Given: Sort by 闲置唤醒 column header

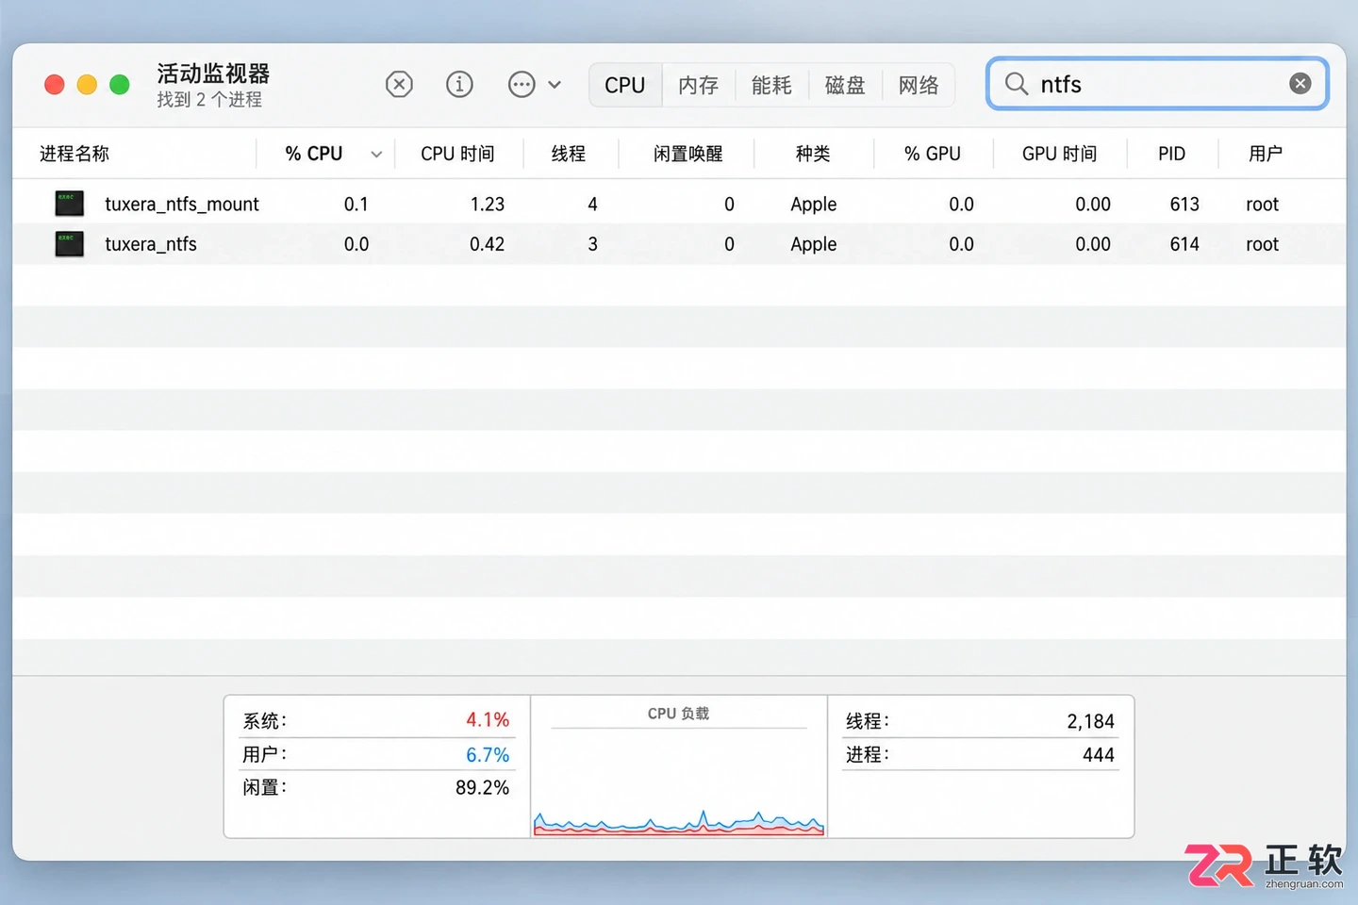Looking at the screenshot, I should tap(688, 154).
